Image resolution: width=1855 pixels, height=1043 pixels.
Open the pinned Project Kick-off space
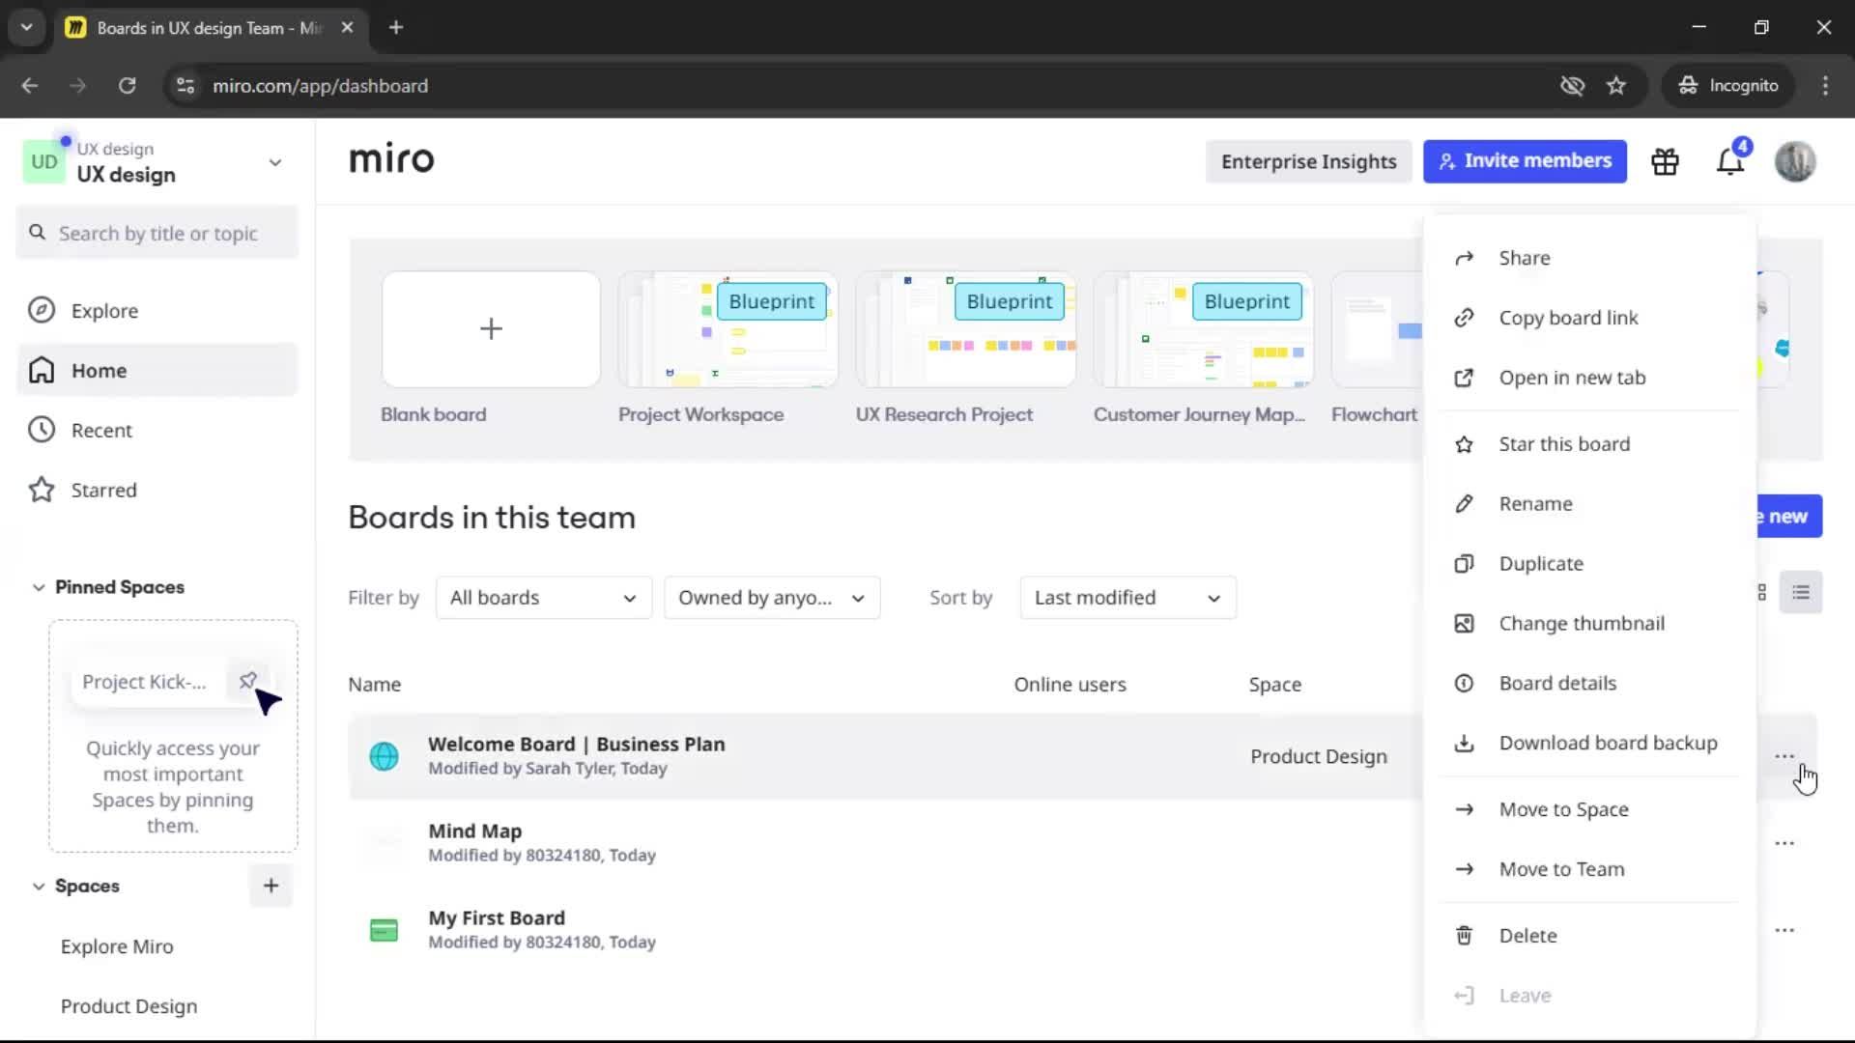pyautogui.click(x=145, y=682)
